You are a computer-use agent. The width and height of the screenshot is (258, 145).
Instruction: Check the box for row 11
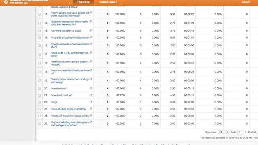click(x=40, y=14)
